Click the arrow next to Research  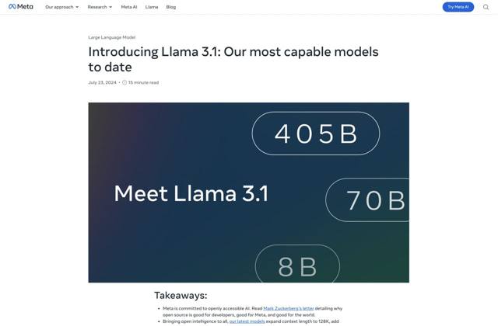tap(110, 7)
